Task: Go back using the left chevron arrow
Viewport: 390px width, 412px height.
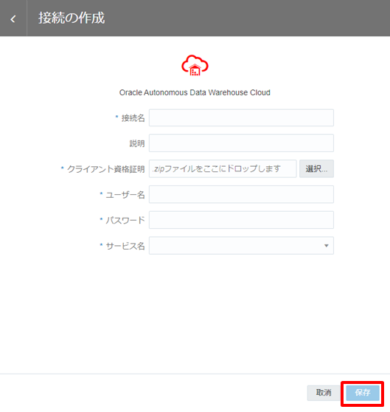Action: (x=13, y=18)
